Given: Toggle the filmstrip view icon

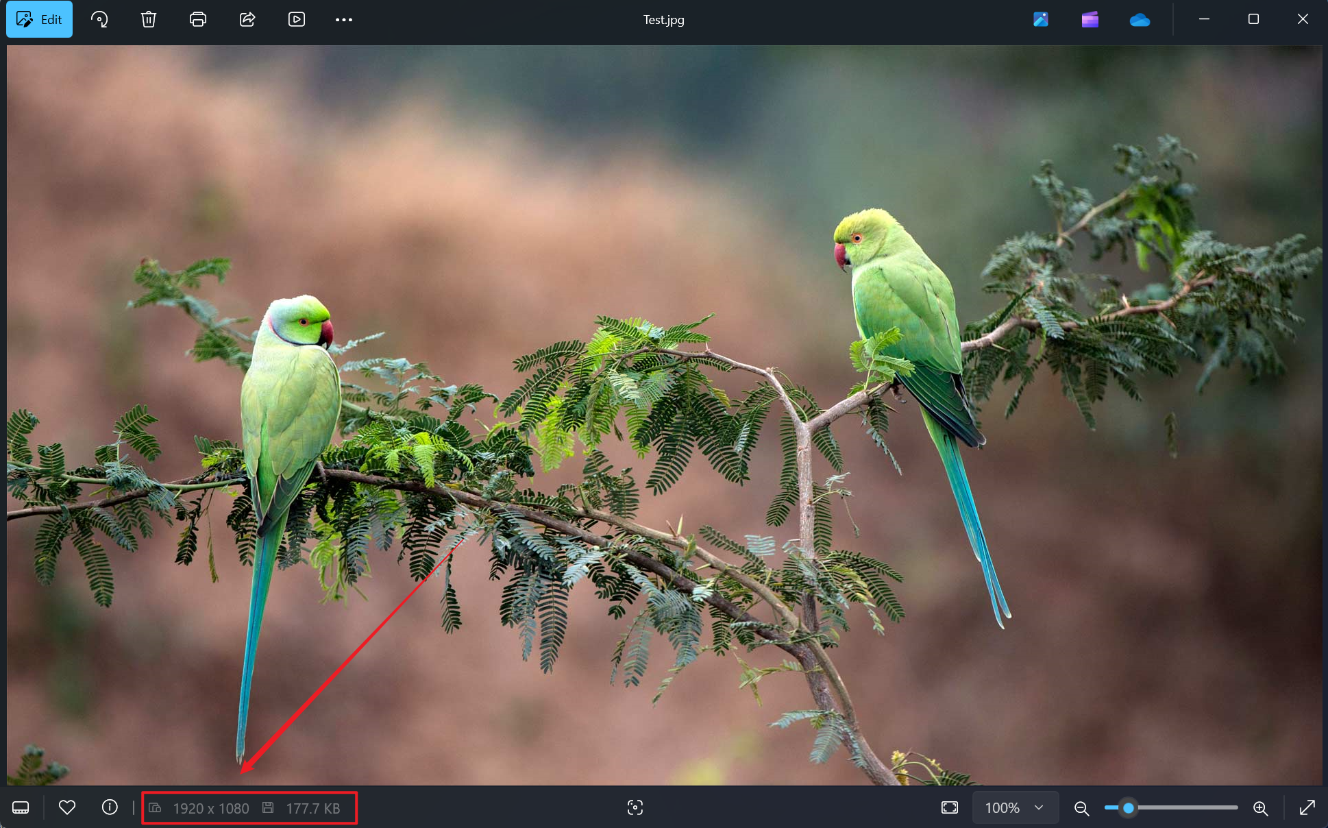Looking at the screenshot, I should pyautogui.click(x=21, y=807).
